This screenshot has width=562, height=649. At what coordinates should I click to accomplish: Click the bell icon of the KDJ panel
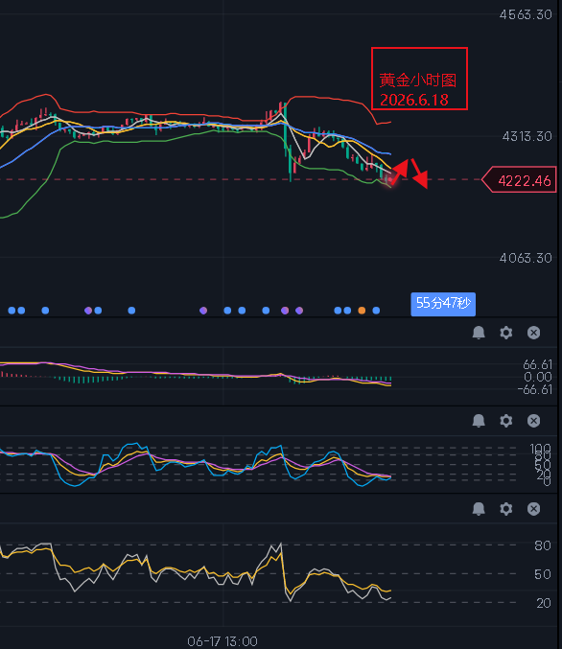(x=479, y=421)
